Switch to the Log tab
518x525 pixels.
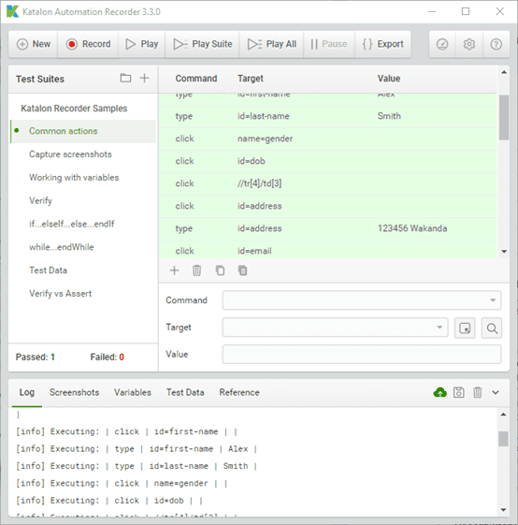pos(27,392)
